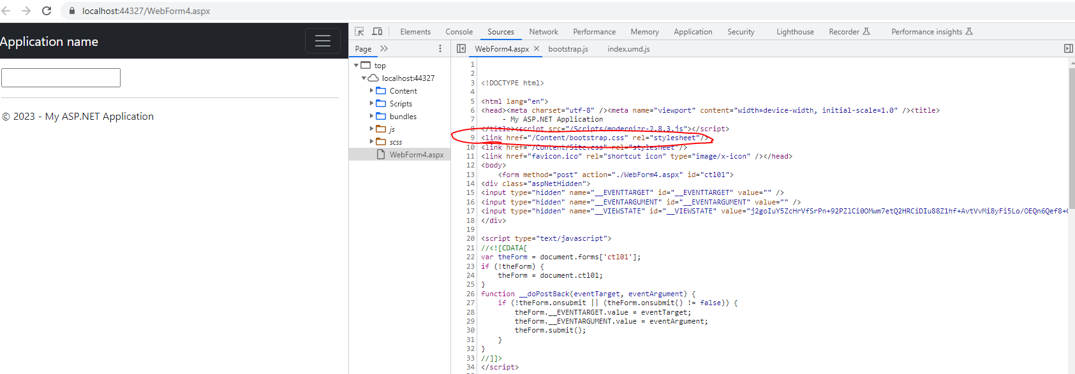Close the WebForm4.aspx editor tab
The image size is (1075, 374).
coord(537,48)
